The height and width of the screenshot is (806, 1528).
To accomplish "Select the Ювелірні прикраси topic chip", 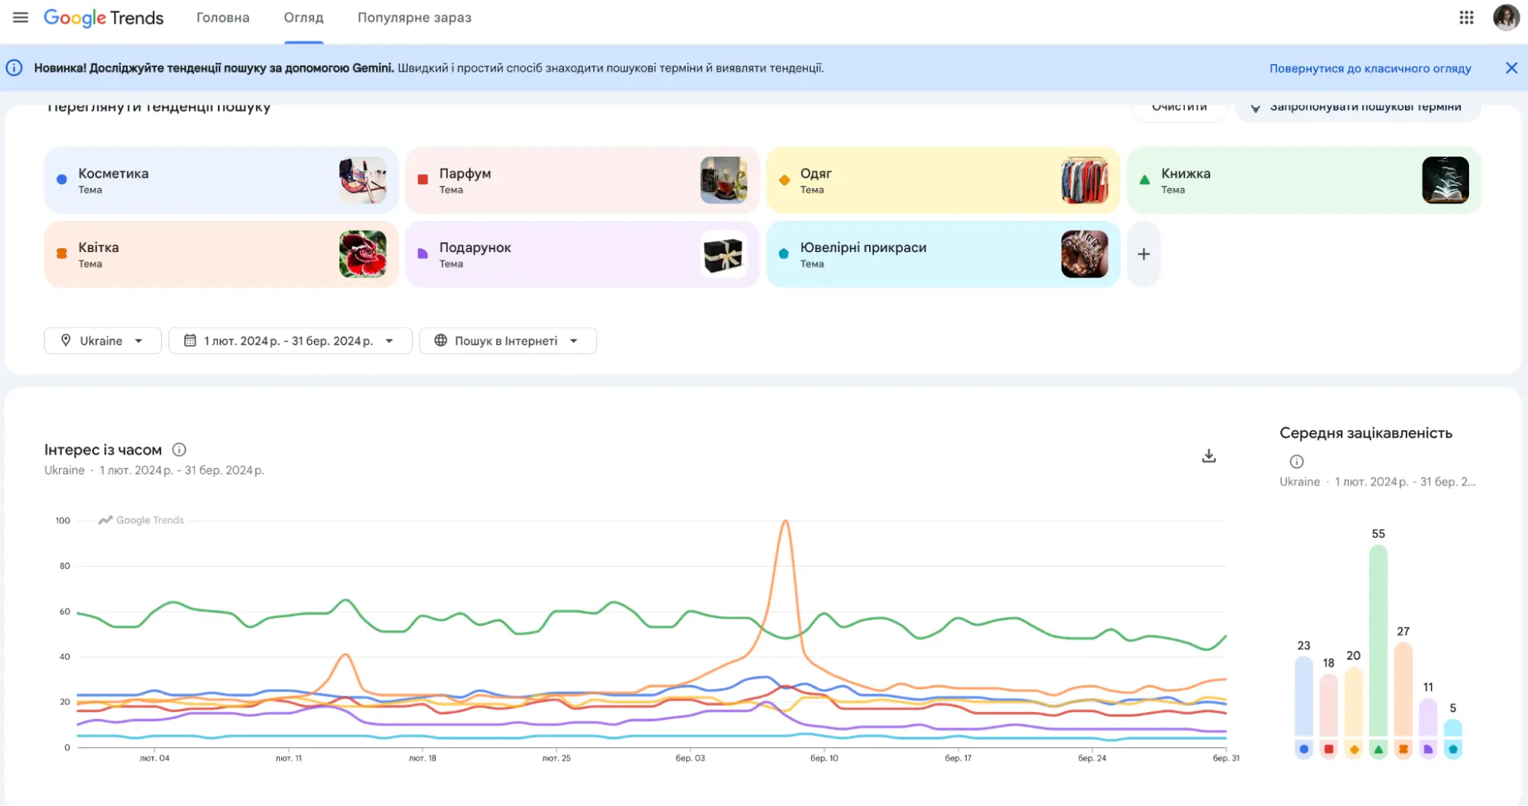I will click(x=943, y=254).
